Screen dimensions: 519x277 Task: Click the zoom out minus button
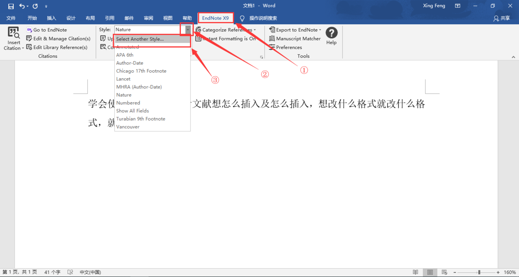(x=455, y=272)
